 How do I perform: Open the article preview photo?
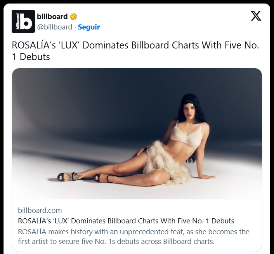pos(137,133)
